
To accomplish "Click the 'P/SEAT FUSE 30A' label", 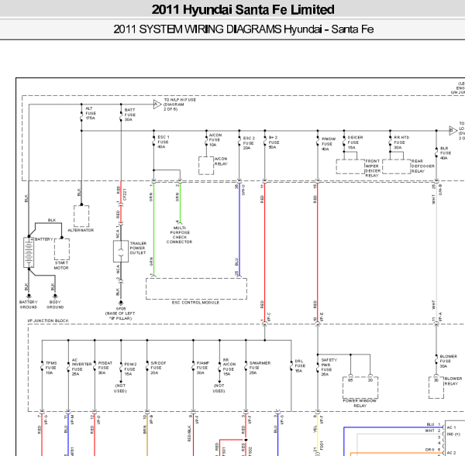I will 105,368.
